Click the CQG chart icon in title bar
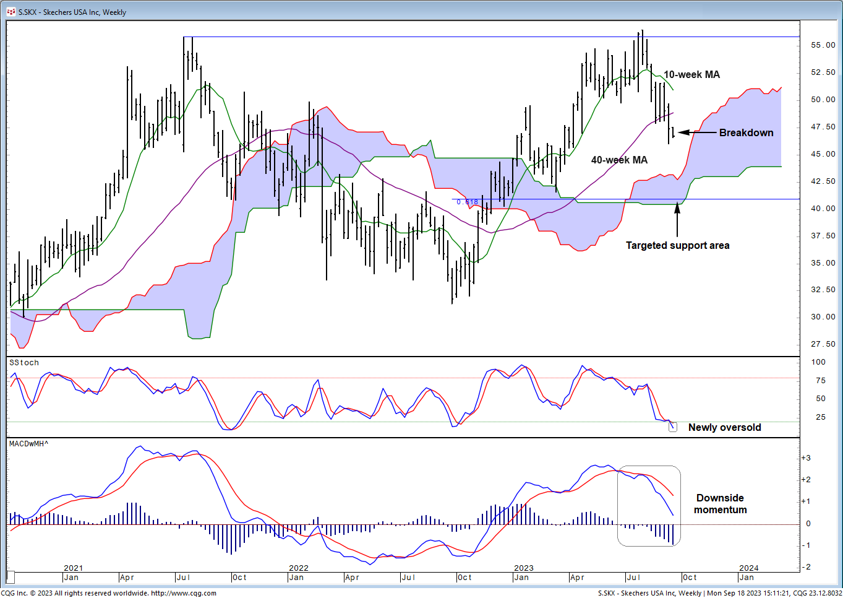 11,12
